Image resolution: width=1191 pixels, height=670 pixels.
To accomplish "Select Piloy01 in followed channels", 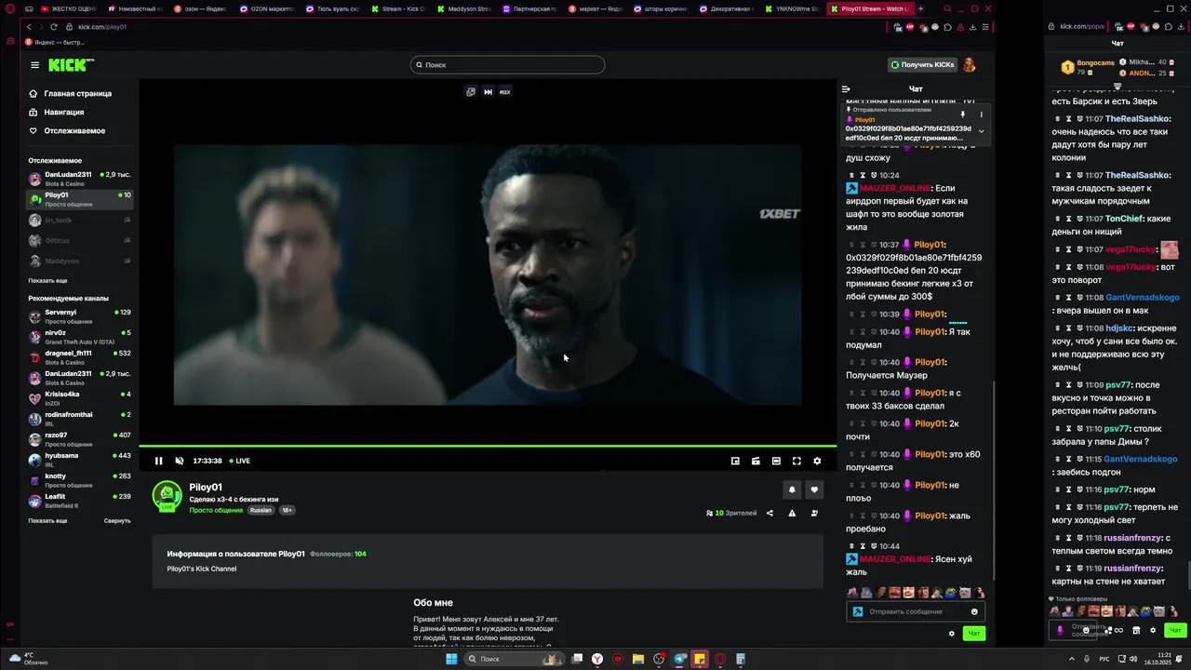I will pos(79,199).
